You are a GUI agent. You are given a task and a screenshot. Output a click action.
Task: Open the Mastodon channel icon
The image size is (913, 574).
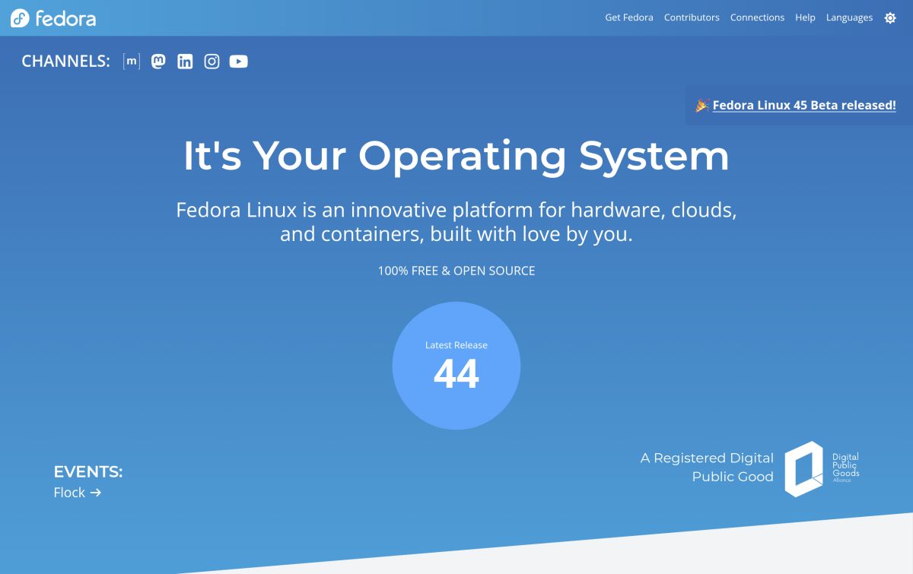(158, 62)
